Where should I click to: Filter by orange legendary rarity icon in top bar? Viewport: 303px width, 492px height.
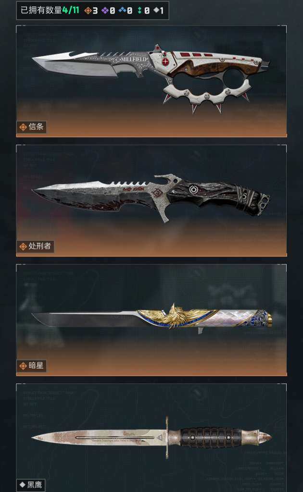pyautogui.click(x=88, y=11)
